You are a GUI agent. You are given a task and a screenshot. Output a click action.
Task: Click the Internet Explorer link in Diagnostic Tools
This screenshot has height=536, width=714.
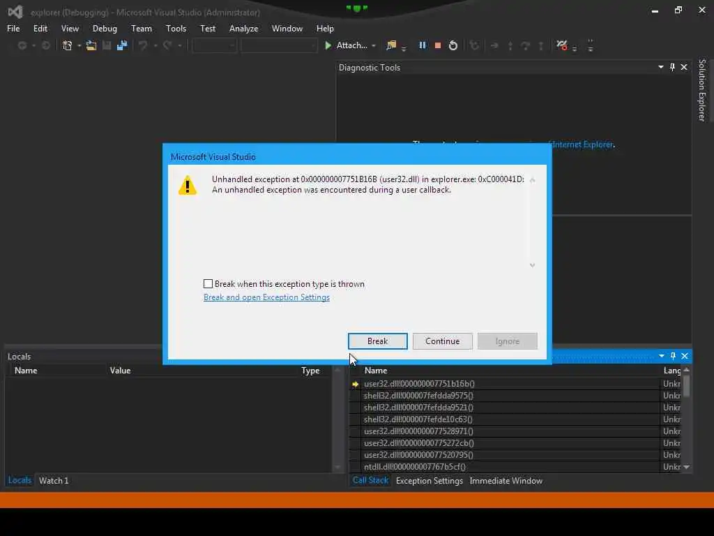click(582, 144)
